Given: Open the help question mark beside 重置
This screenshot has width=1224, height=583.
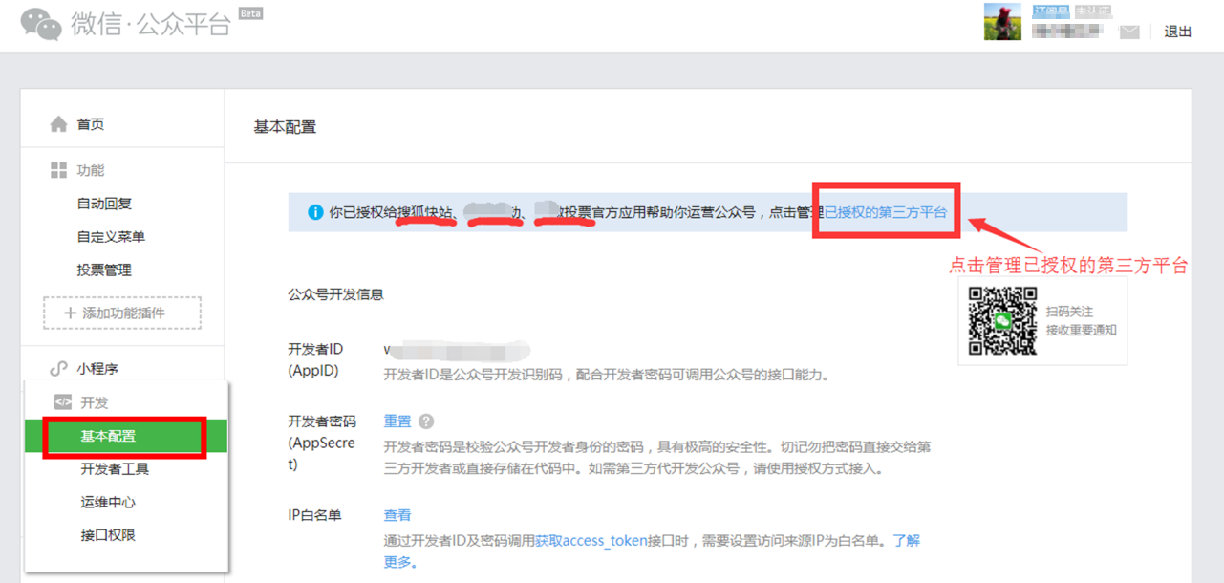Looking at the screenshot, I should (x=426, y=421).
